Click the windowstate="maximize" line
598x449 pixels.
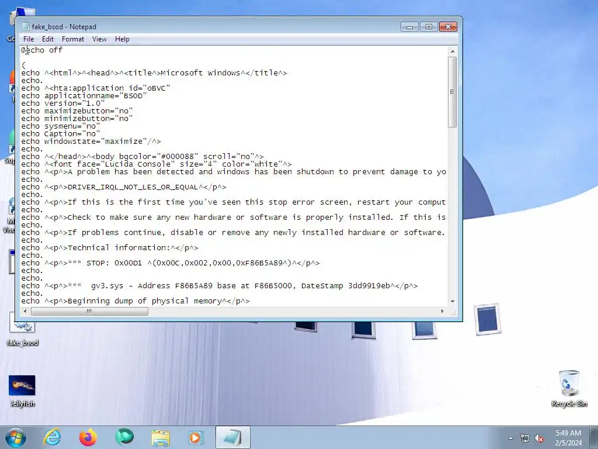tap(91, 141)
